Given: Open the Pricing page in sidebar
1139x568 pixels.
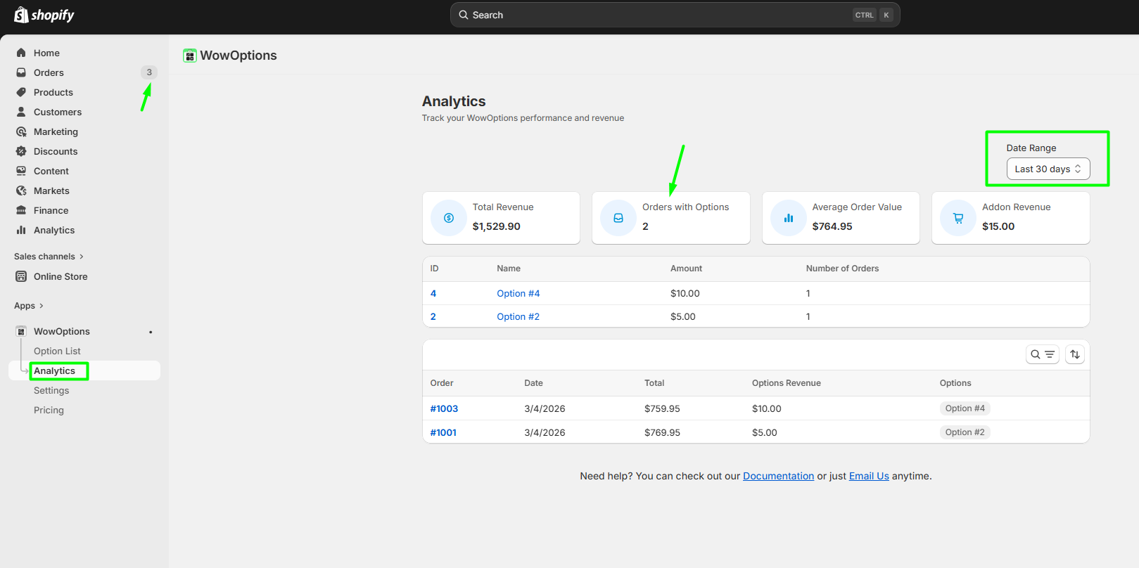Looking at the screenshot, I should click(x=49, y=410).
